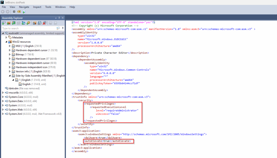
Task: Expand the Bitmap resource node
Action: [10, 54]
